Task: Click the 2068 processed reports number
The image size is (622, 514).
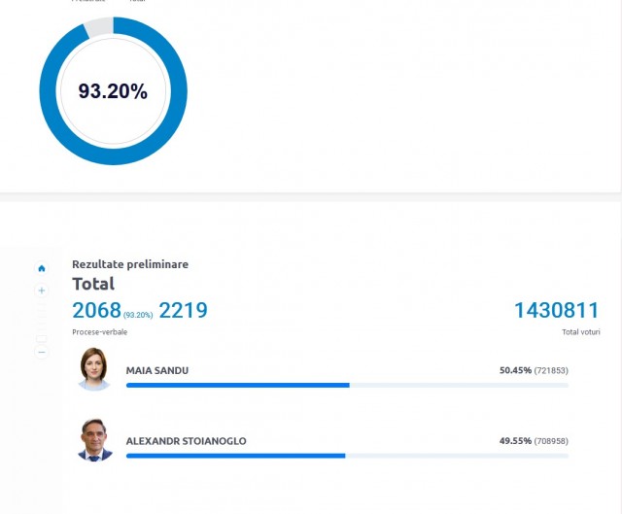Action: 96,310
